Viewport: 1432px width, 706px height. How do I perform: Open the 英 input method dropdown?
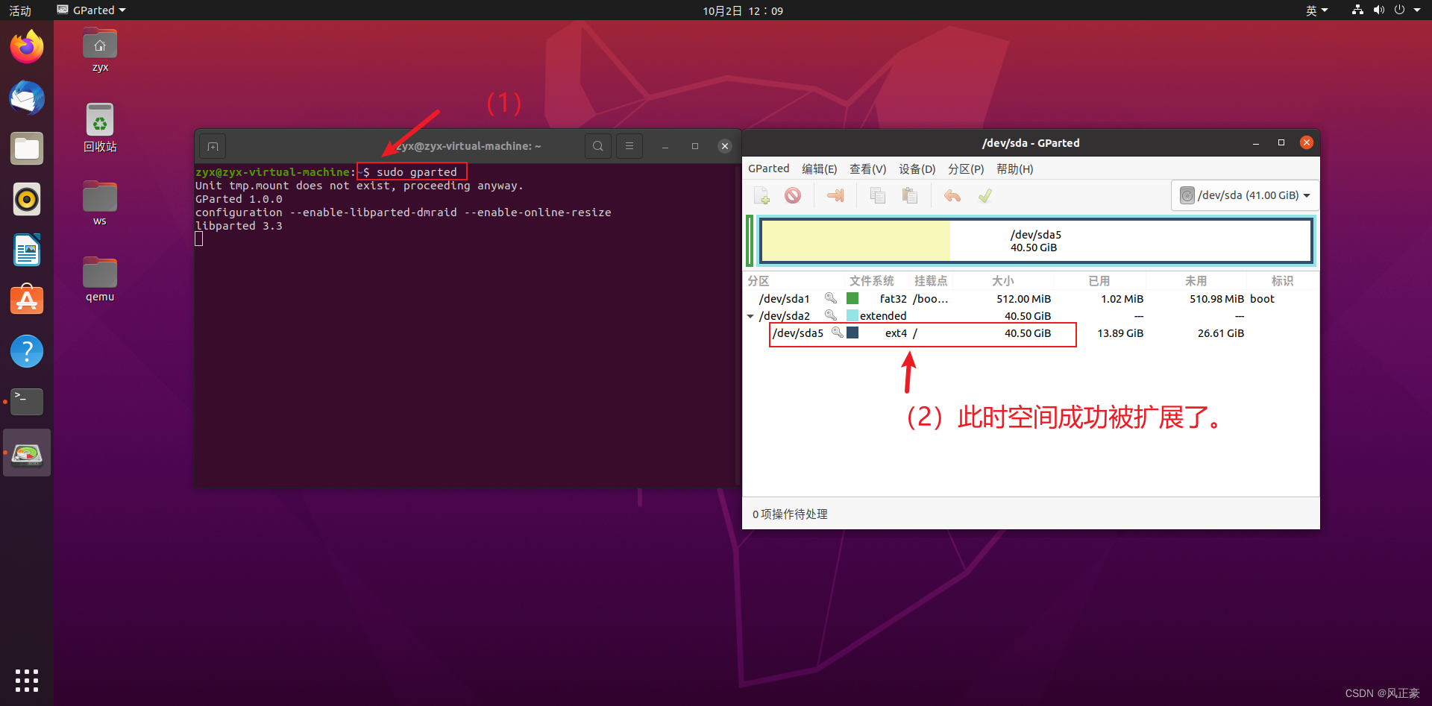[1316, 10]
